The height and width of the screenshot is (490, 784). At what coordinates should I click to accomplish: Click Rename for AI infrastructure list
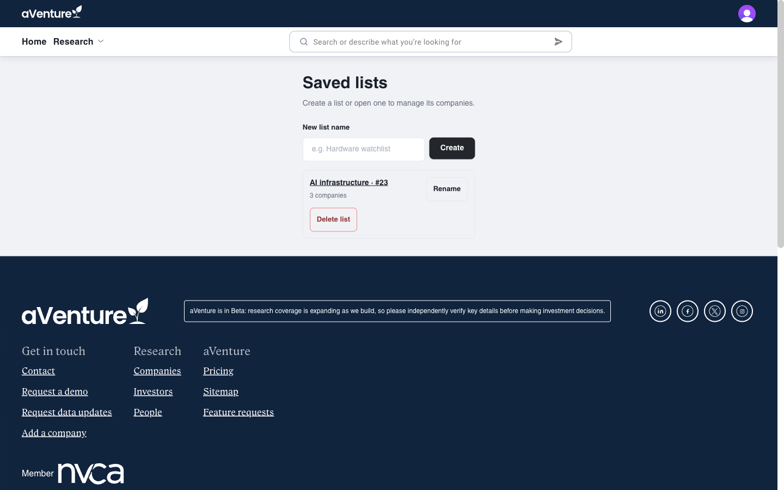point(447,189)
